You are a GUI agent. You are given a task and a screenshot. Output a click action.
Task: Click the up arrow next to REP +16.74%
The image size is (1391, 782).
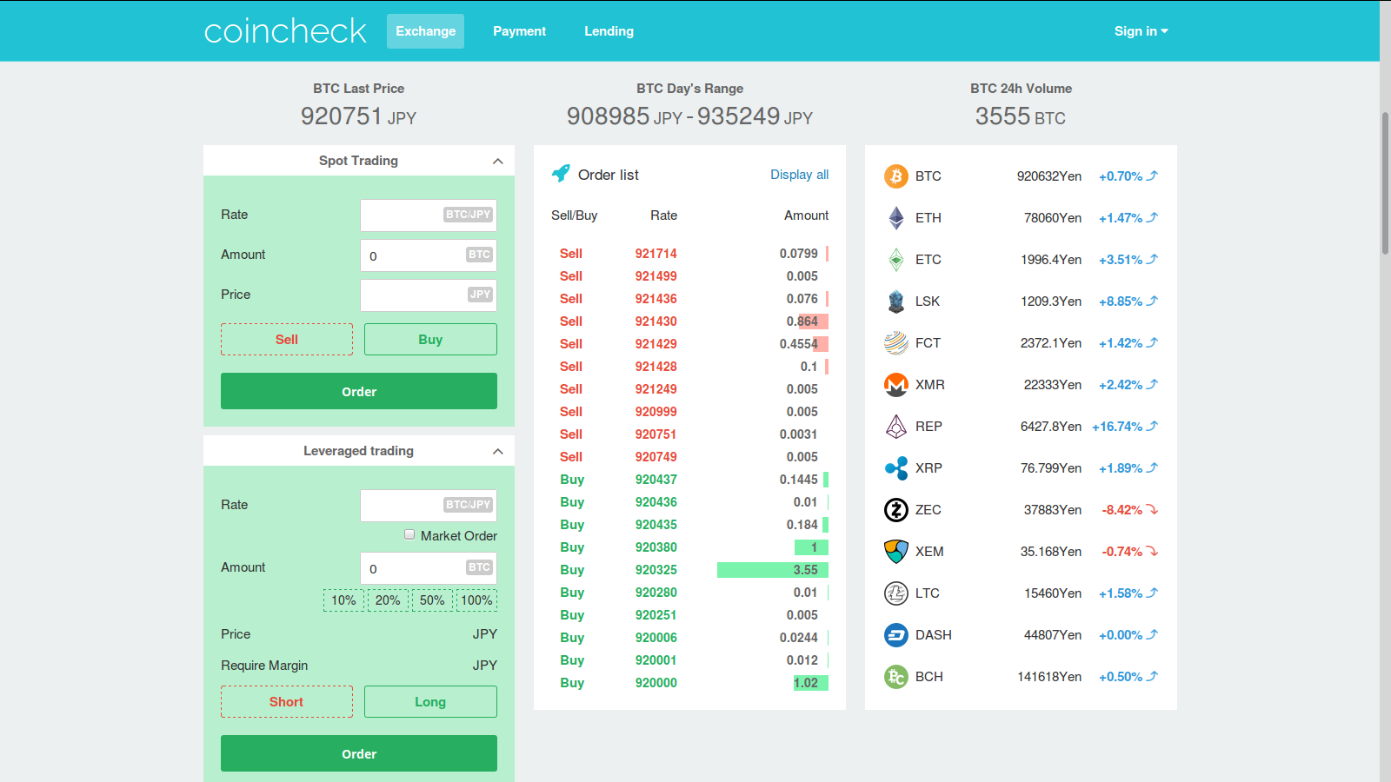(x=1152, y=426)
